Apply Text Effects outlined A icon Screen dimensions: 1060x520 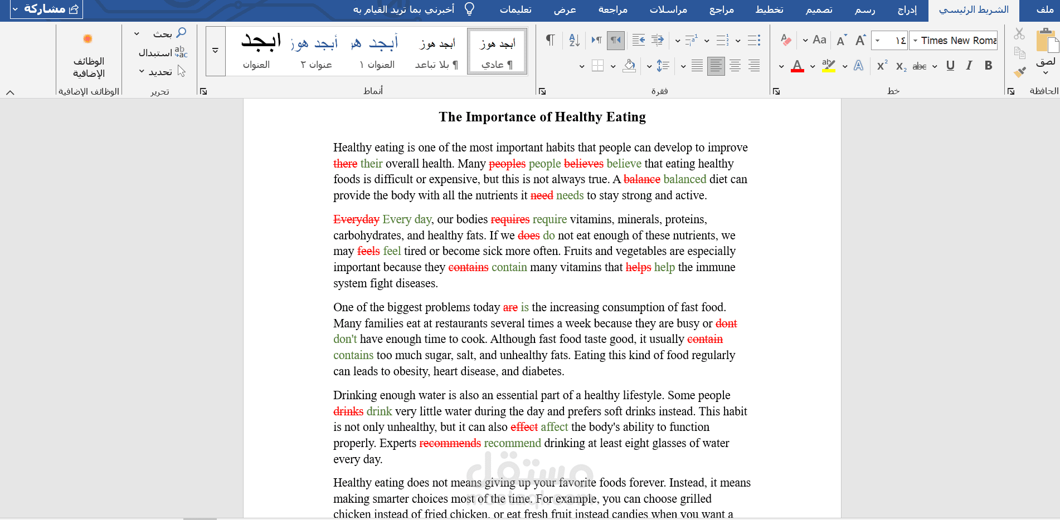[x=859, y=66]
